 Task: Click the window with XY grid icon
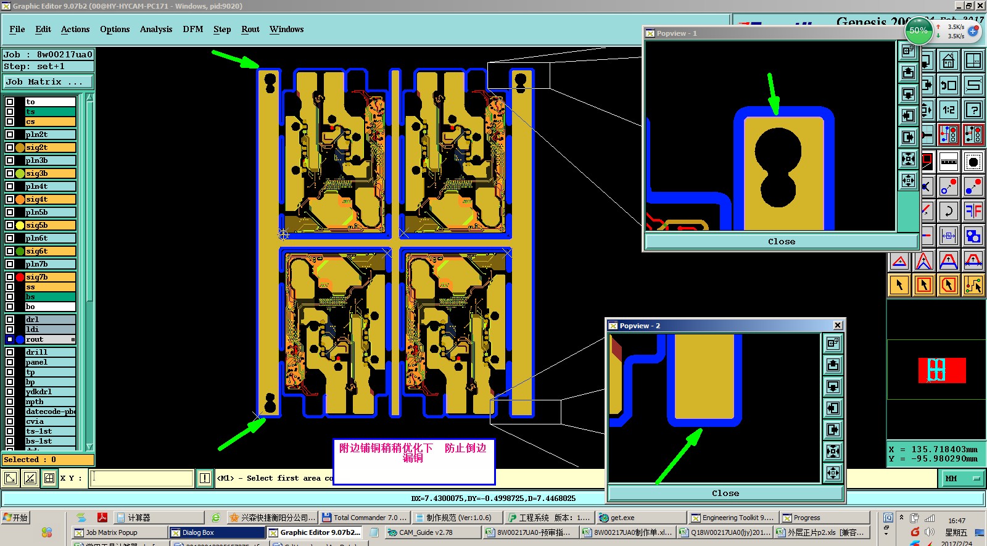[973, 60]
